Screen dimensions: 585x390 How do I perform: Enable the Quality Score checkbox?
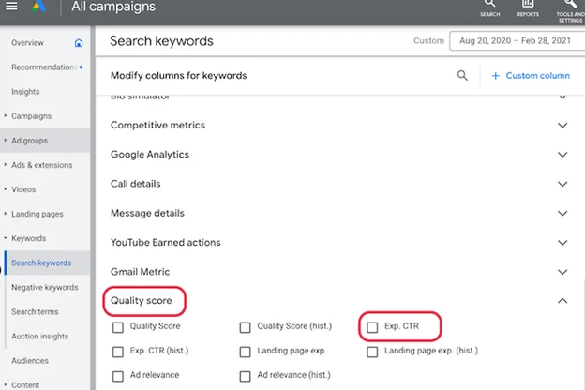pyautogui.click(x=118, y=327)
